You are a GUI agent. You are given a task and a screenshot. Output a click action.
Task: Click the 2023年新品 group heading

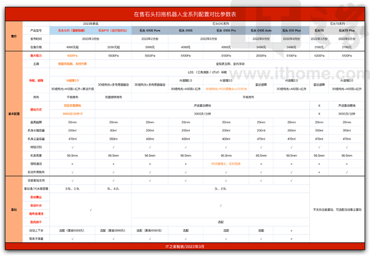[90, 24]
